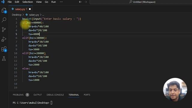Click the else: line
This screenshot has width=192, height=108.
[x=26, y=69]
